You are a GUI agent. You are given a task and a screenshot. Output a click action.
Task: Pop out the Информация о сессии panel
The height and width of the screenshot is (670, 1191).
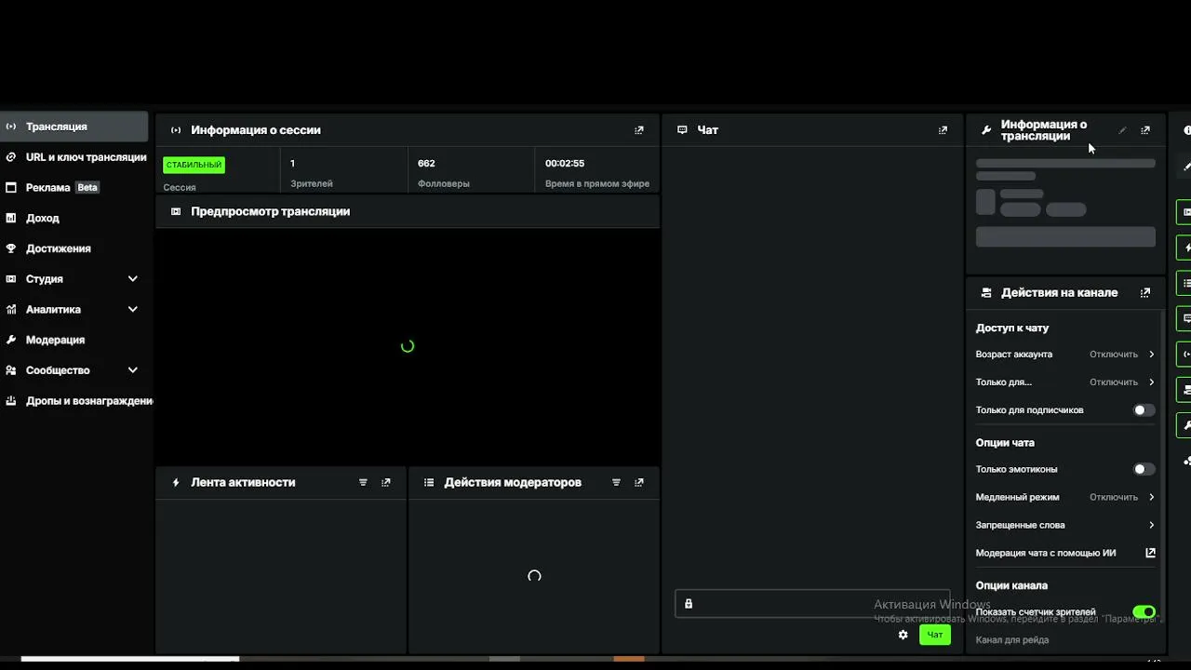click(x=638, y=130)
